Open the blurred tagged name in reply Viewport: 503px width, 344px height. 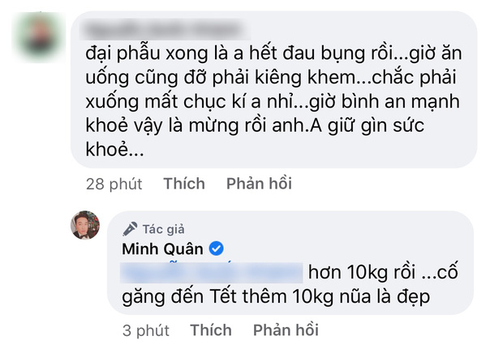pos(211,270)
